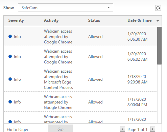Click date 1/20/2020 6:06:02 AM
Viewport: 167px width, 132px height.
[137, 57]
